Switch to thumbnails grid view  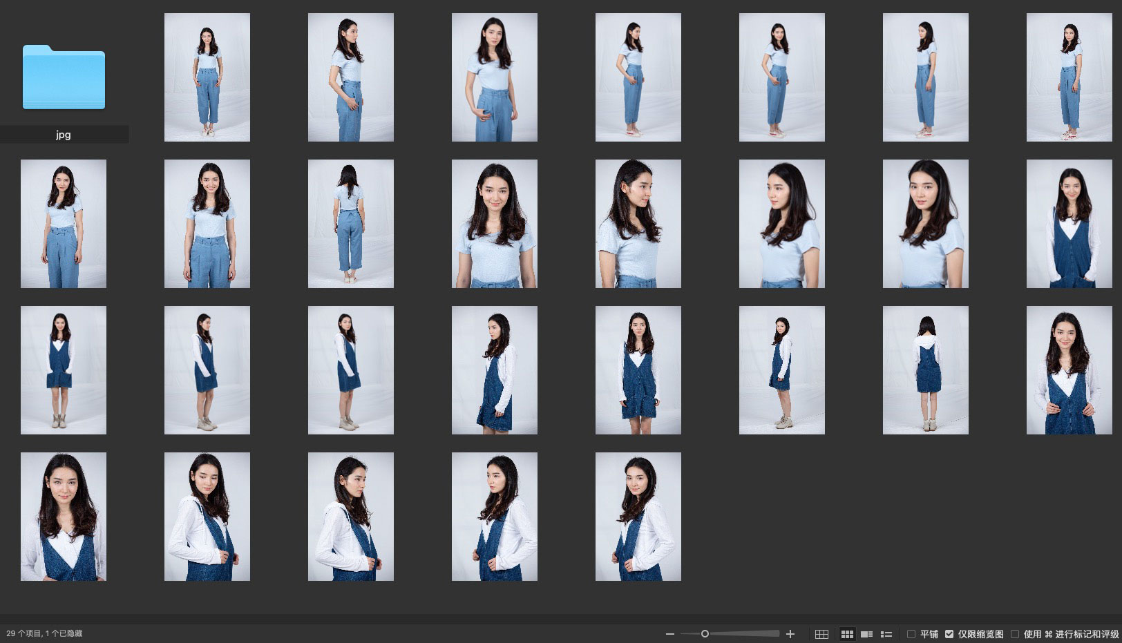tap(847, 634)
